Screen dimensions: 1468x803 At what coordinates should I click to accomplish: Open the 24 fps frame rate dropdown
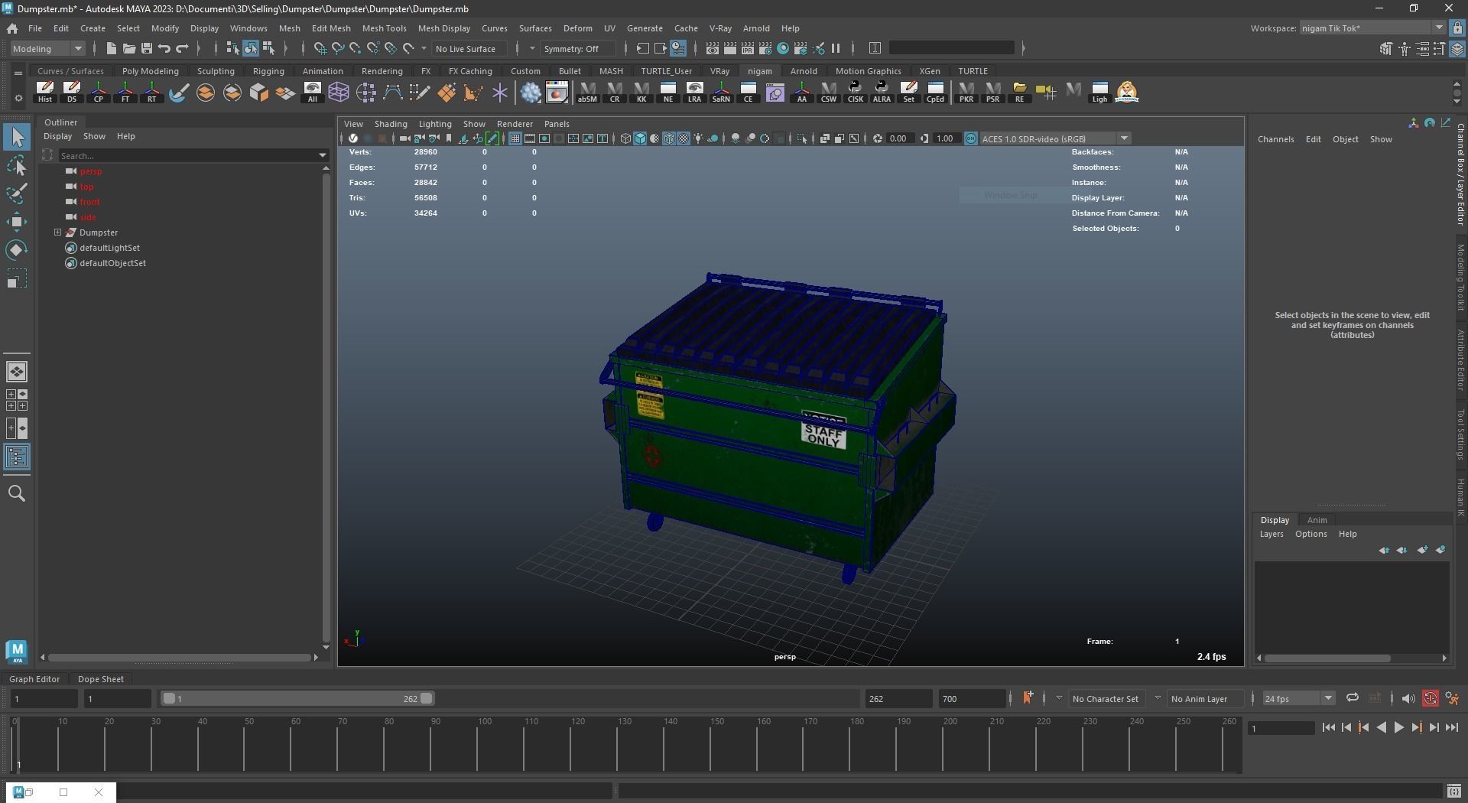tap(1297, 698)
